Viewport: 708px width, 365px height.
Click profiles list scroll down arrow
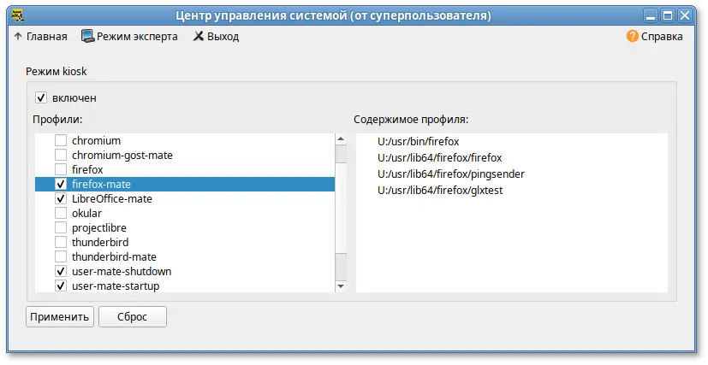pos(341,286)
